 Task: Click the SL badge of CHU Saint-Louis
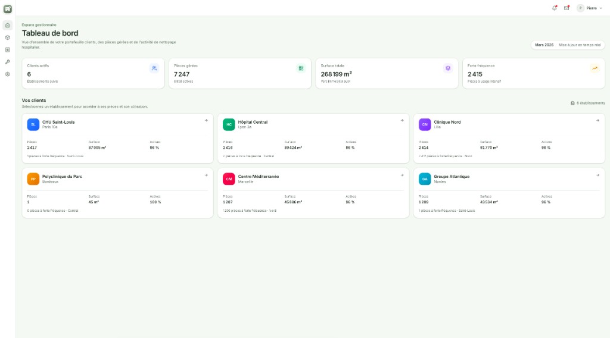coord(33,124)
